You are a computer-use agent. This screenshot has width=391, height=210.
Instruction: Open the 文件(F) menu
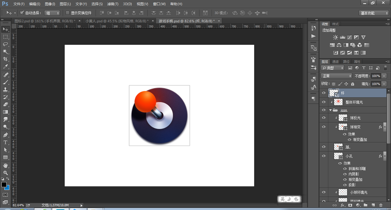click(19, 4)
